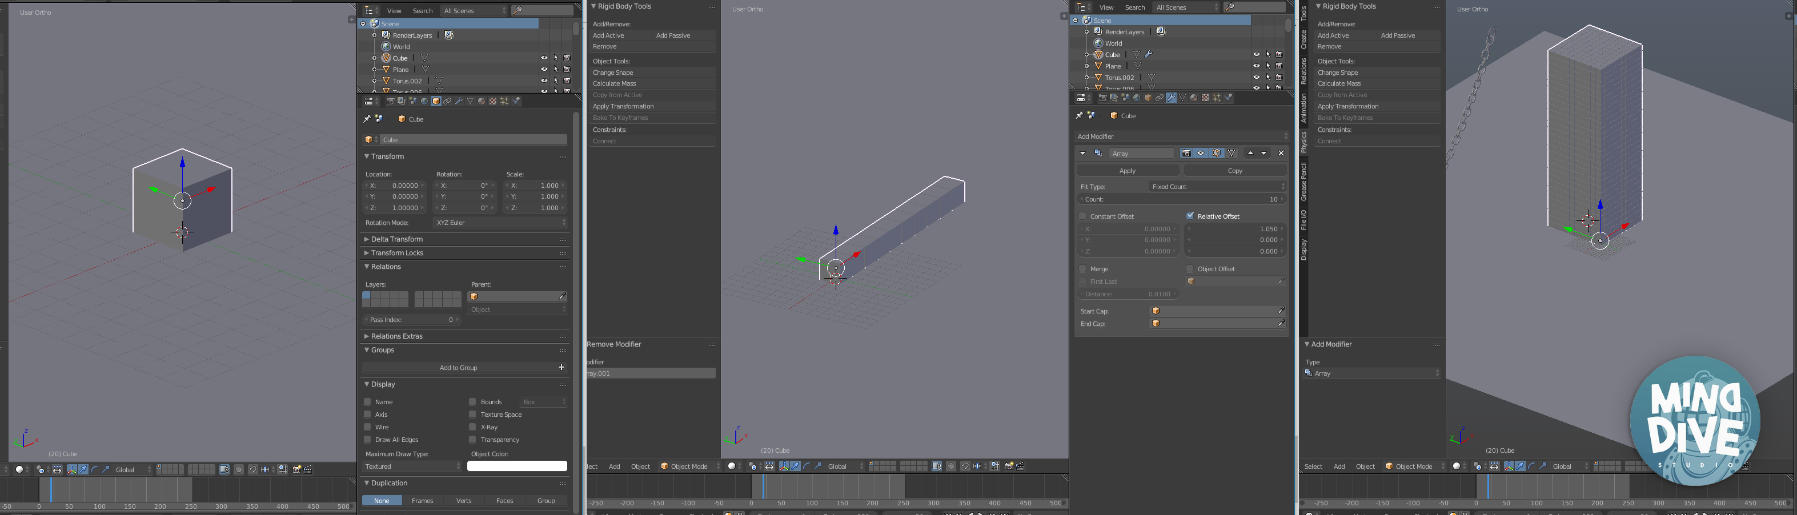Move Array modifier up with arrow icon
Viewport: 1797px width, 515px height.
[1250, 154]
